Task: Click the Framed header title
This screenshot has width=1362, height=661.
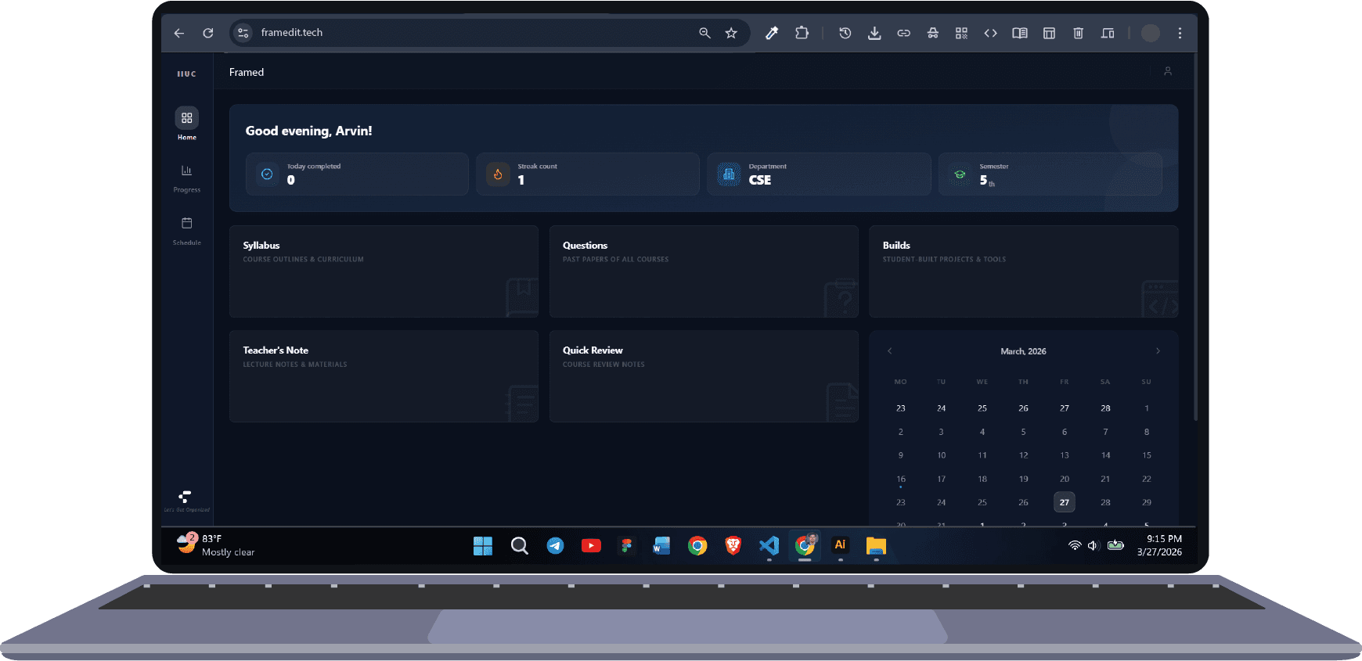Action: point(247,72)
